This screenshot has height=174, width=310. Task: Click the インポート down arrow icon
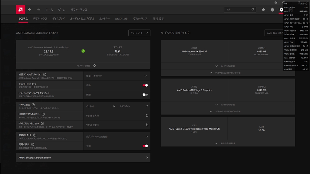114,106
